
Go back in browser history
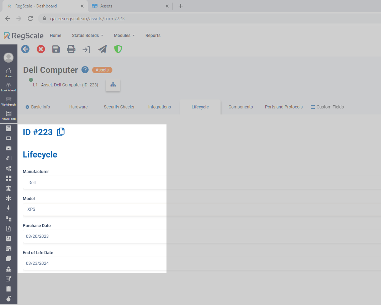7,18
